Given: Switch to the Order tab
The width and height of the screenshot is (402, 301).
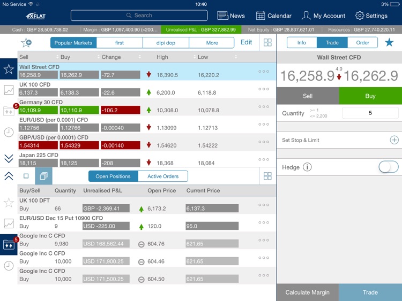Looking at the screenshot, I should pos(362,42).
